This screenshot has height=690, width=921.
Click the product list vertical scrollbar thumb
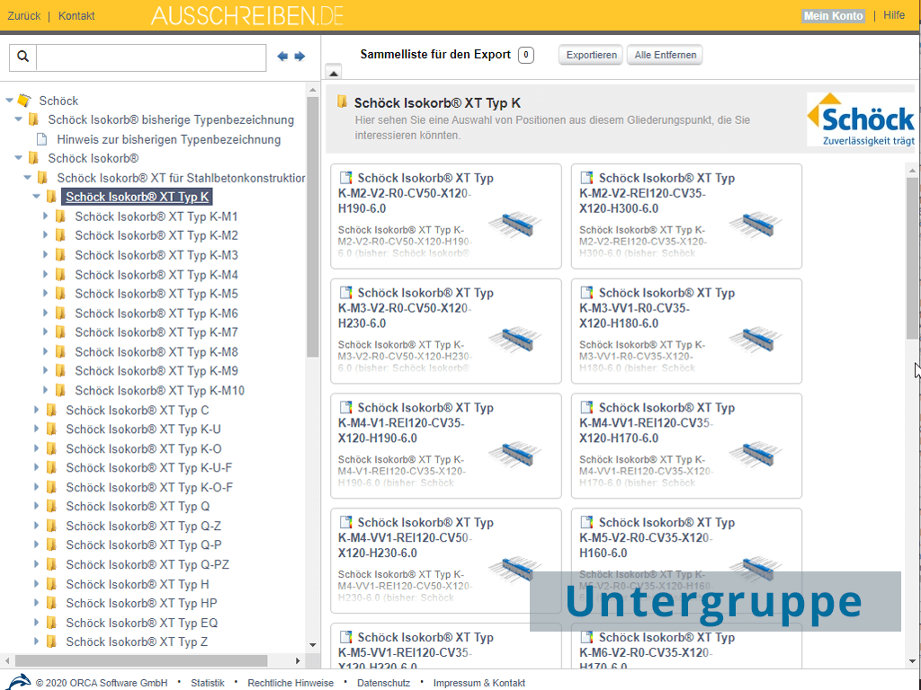(912, 258)
